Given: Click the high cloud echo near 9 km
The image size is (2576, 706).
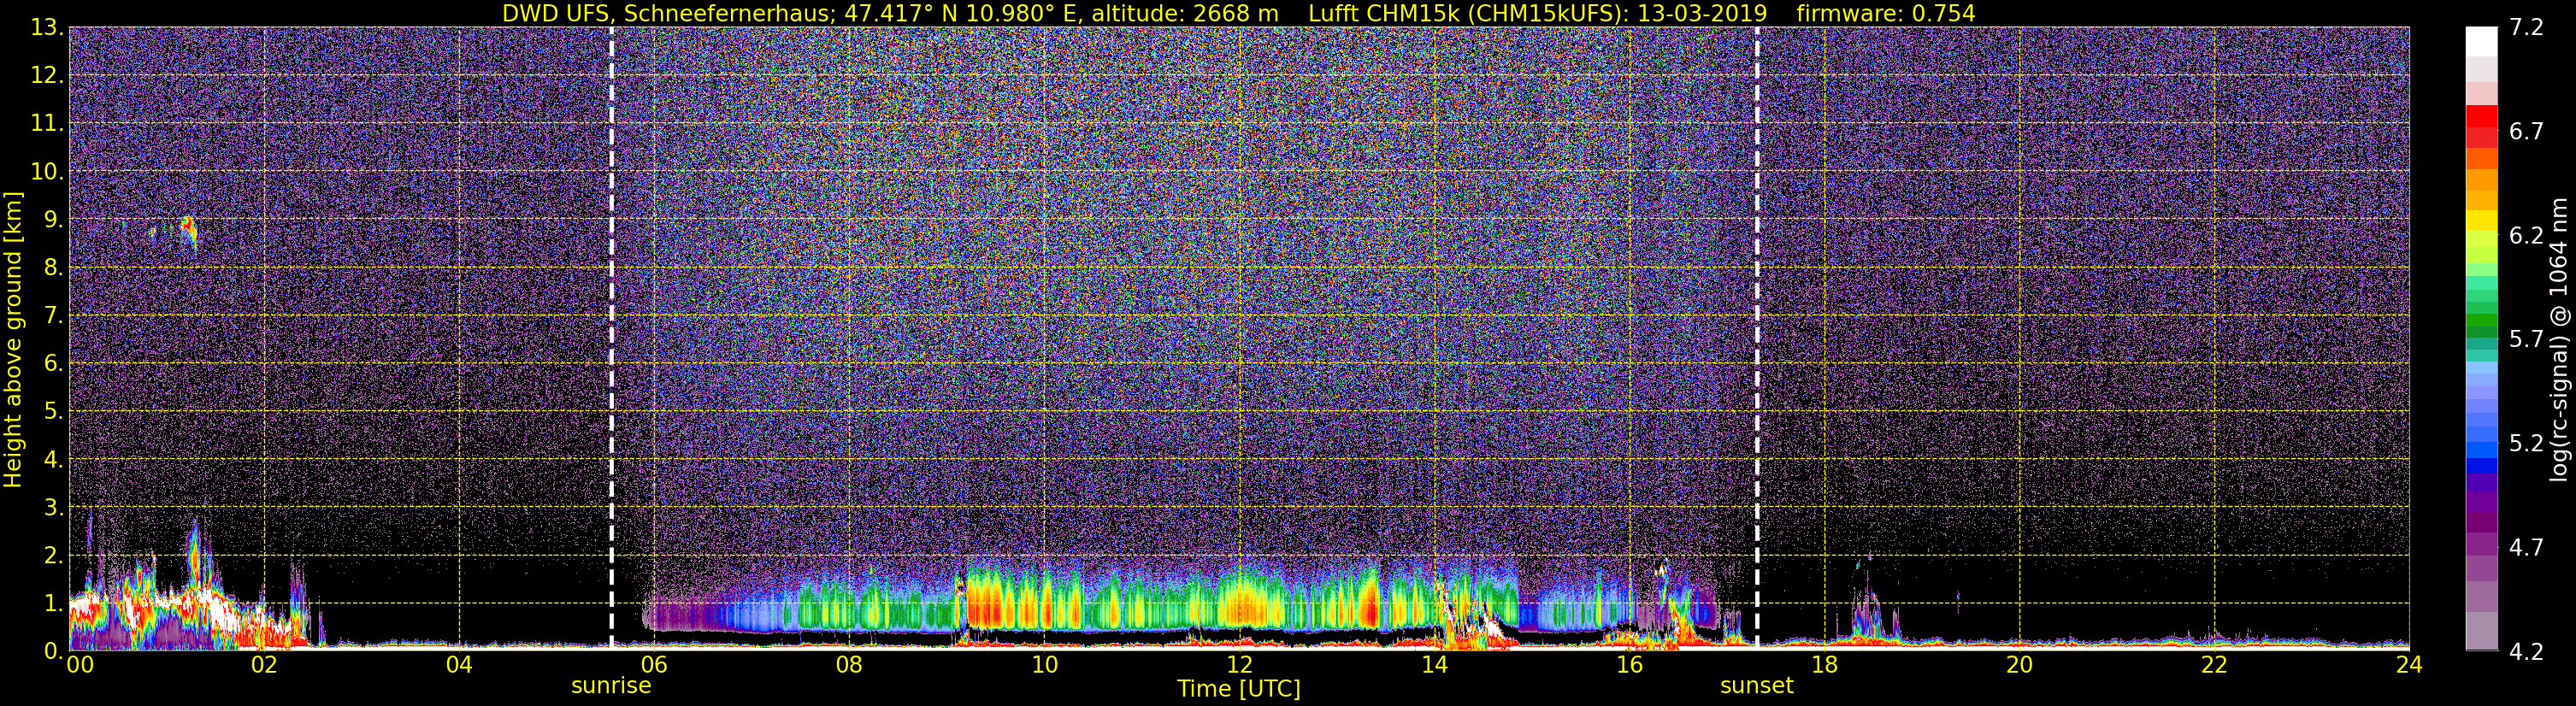Looking at the screenshot, I should (188, 231).
